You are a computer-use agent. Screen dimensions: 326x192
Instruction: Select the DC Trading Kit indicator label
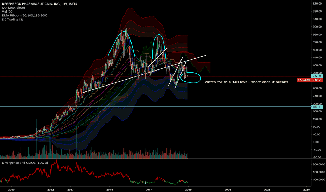click(13, 20)
